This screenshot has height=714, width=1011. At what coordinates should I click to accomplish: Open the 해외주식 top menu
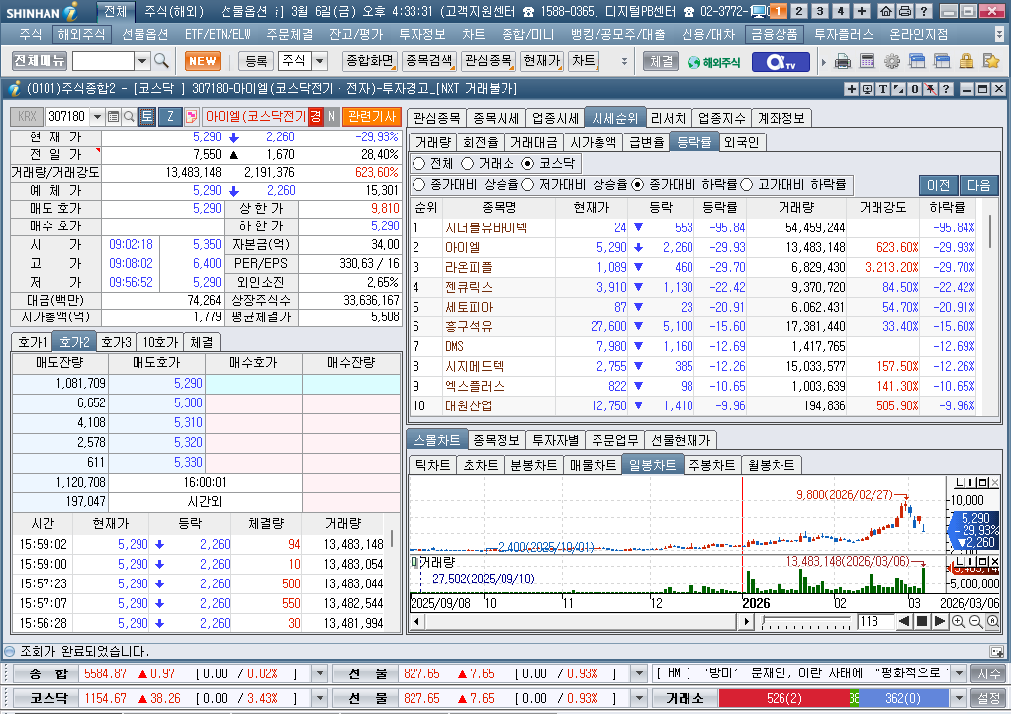(80, 34)
